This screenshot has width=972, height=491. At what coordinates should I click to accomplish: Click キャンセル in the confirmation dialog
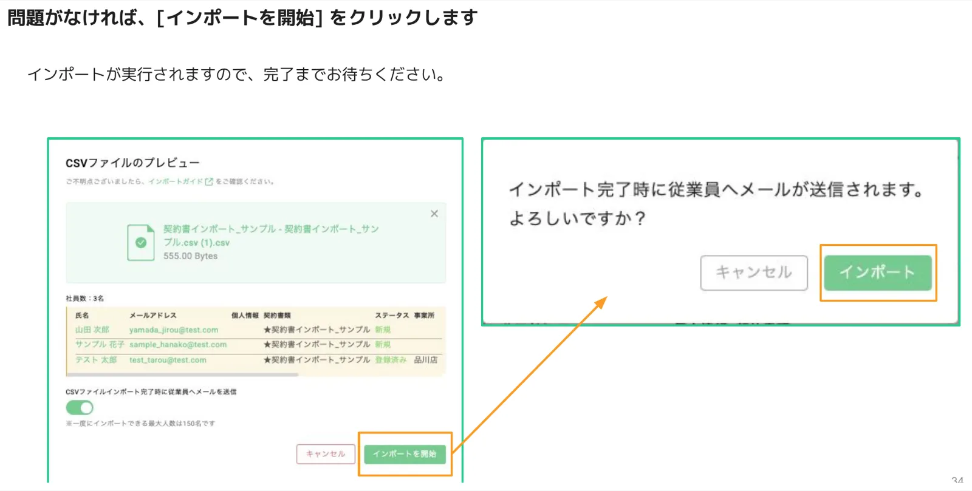(x=754, y=273)
